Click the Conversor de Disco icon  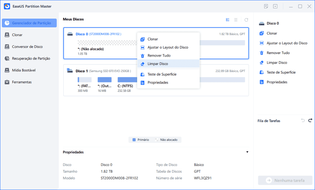click(7, 47)
